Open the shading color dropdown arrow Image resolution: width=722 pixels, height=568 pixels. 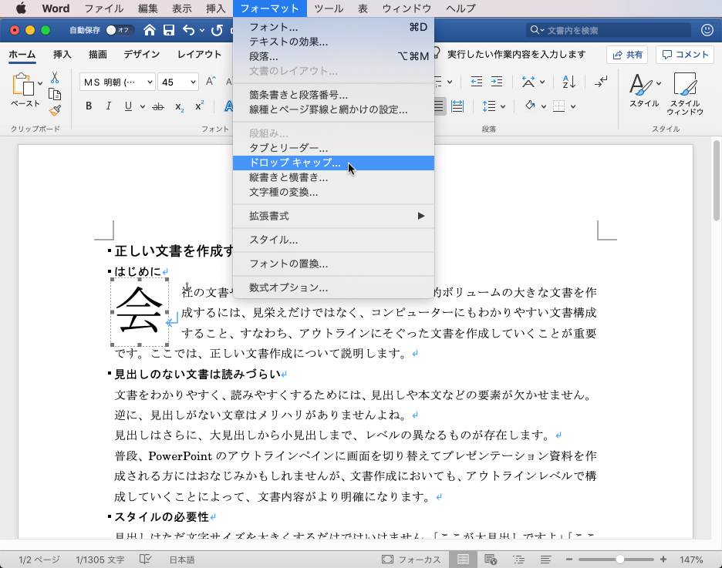544,106
